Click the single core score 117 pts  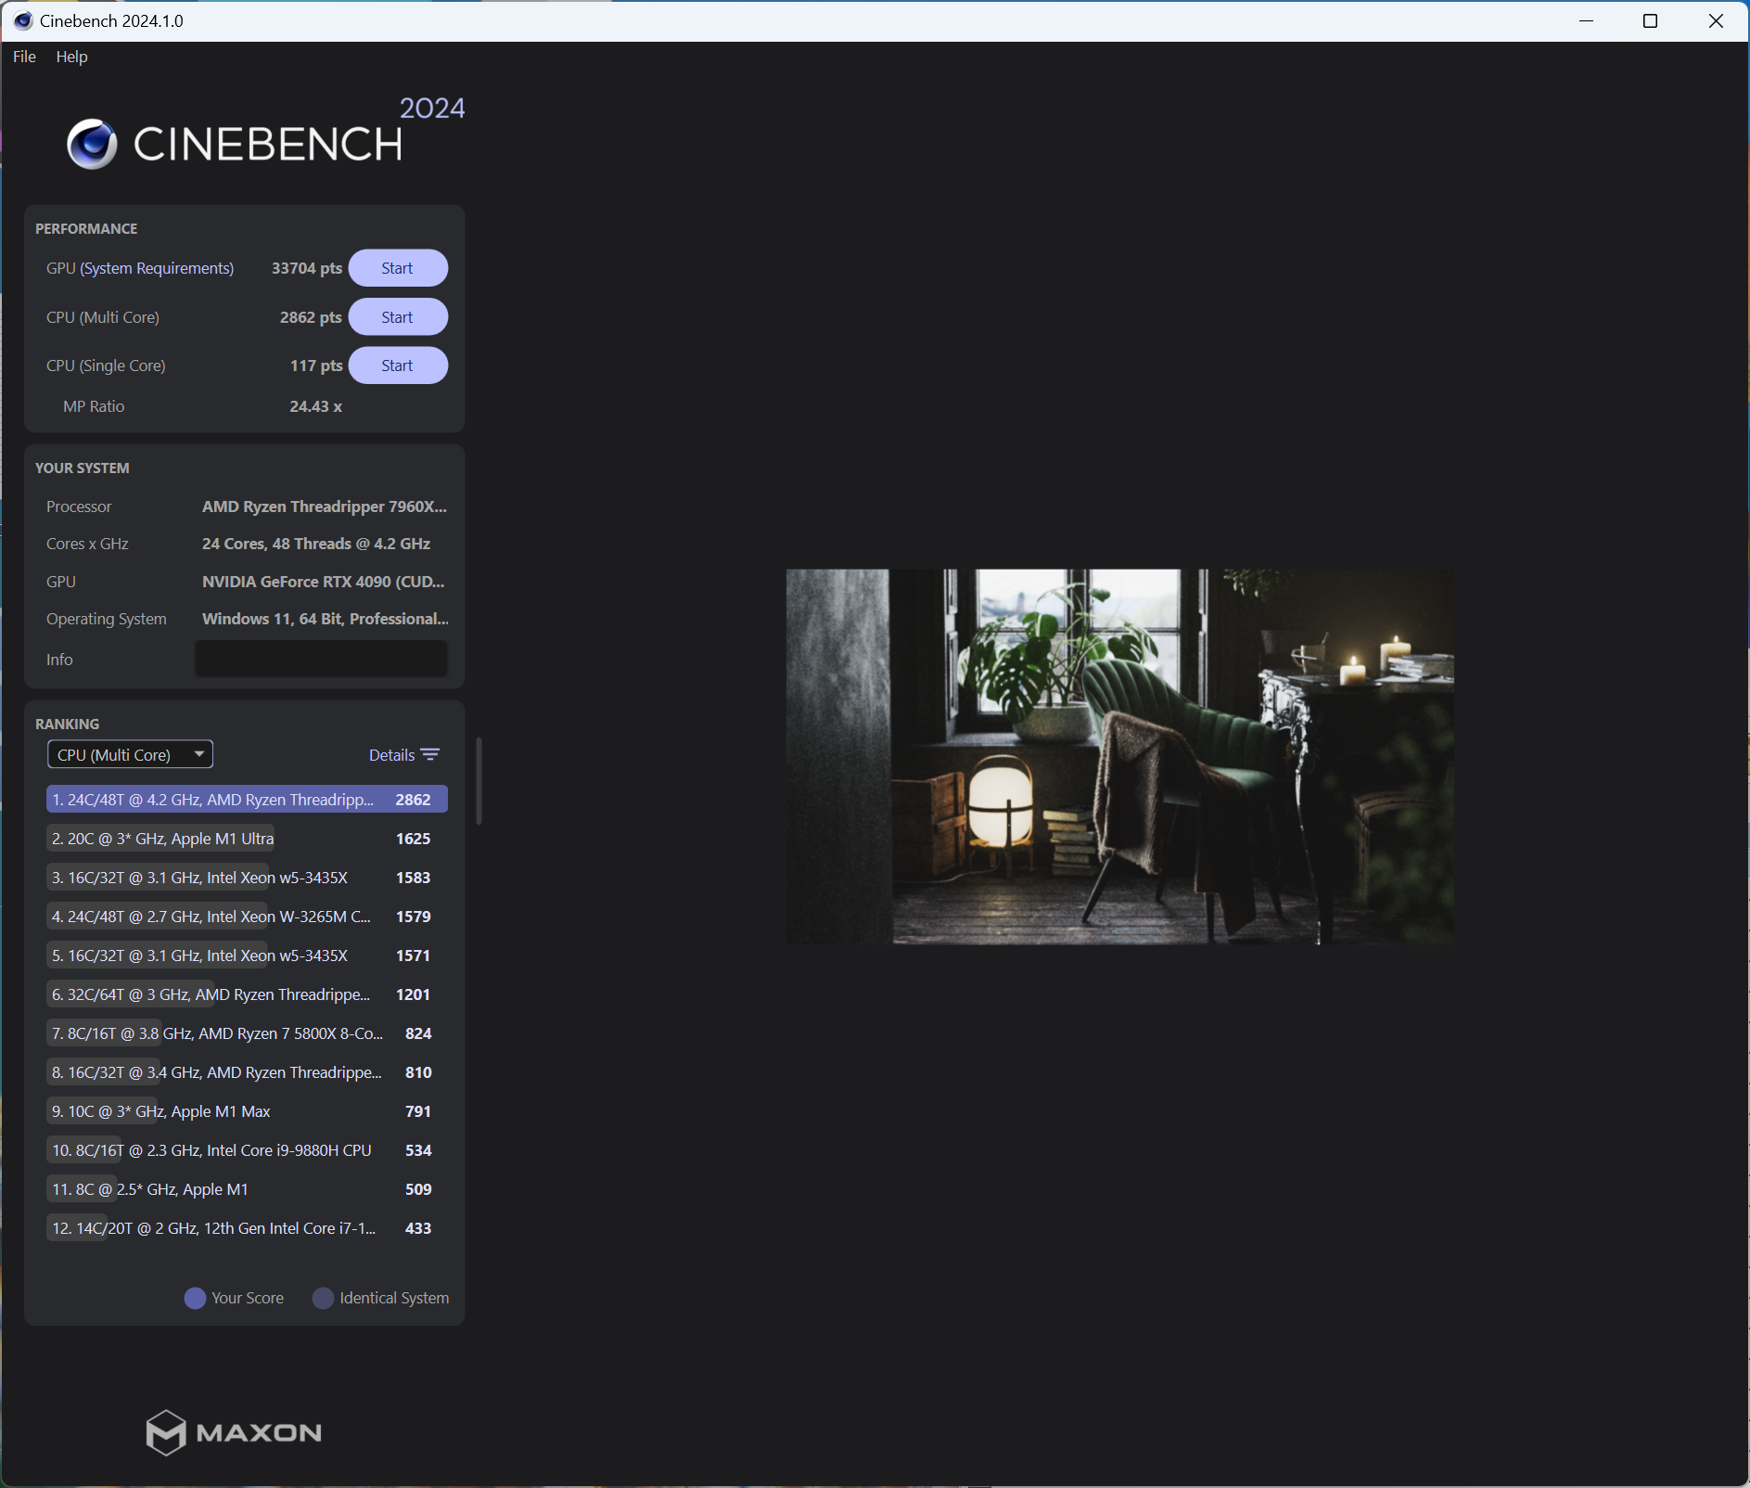pyautogui.click(x=316, y=366)
